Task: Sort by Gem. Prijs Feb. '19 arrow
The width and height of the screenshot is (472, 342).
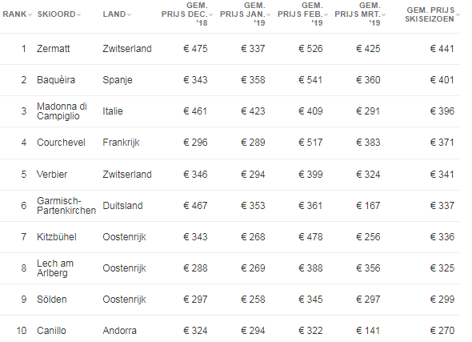Action: 326,14
